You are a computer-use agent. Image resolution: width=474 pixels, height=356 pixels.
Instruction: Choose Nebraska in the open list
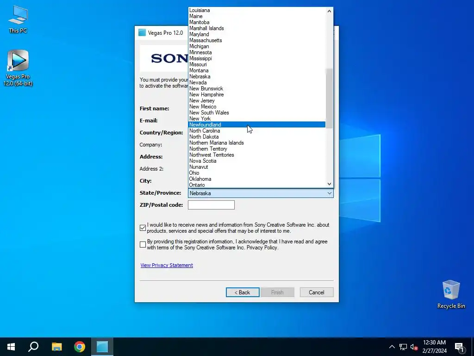point(256,76)
